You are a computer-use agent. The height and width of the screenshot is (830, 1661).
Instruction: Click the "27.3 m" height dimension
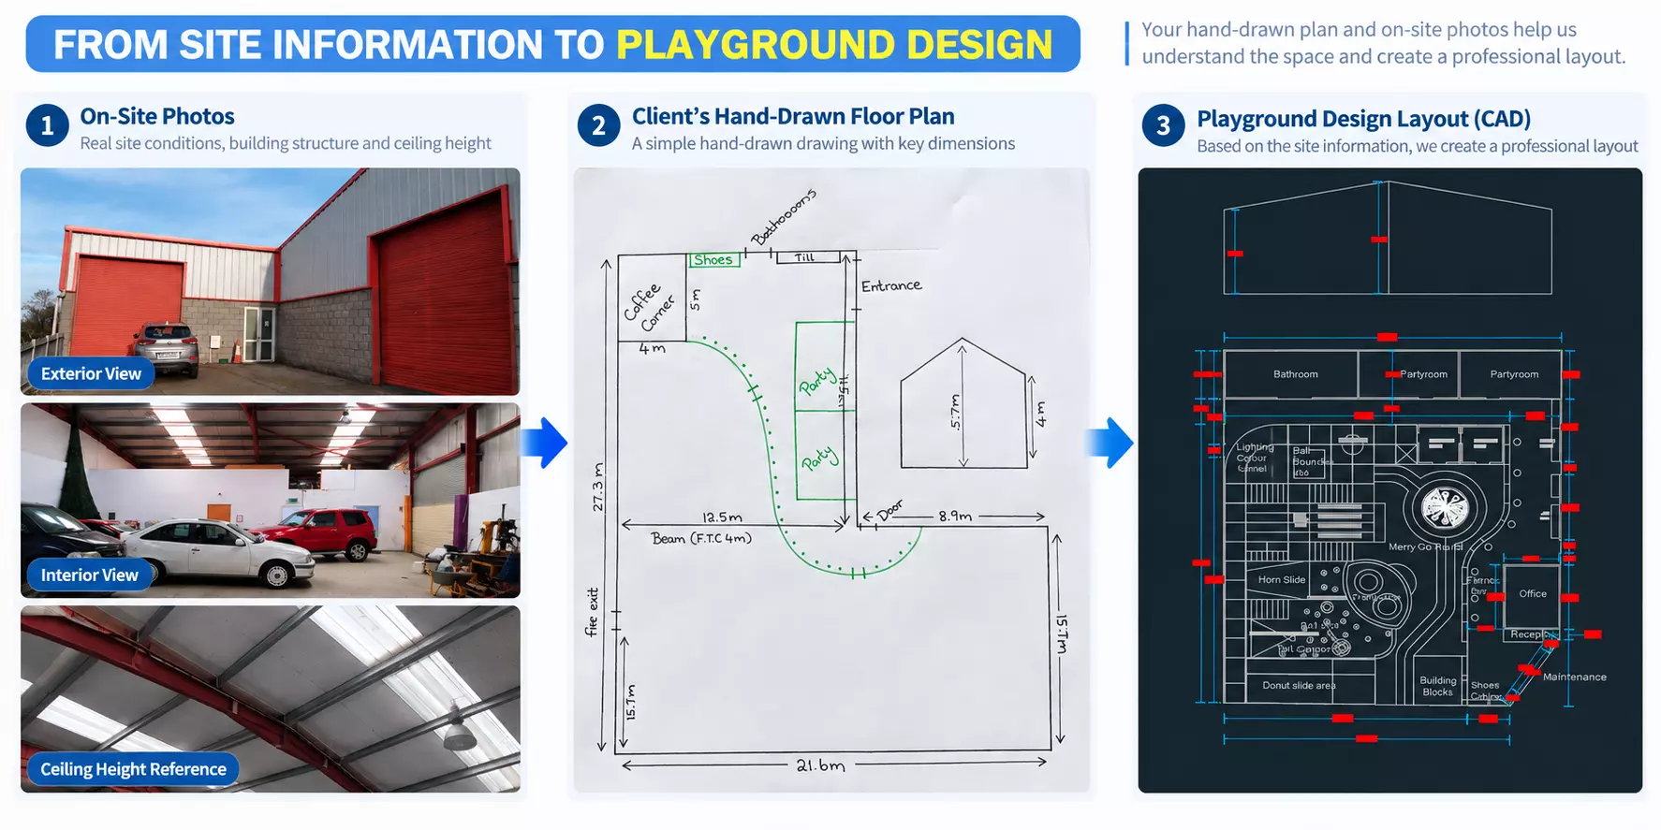click(x=598, y=488)
